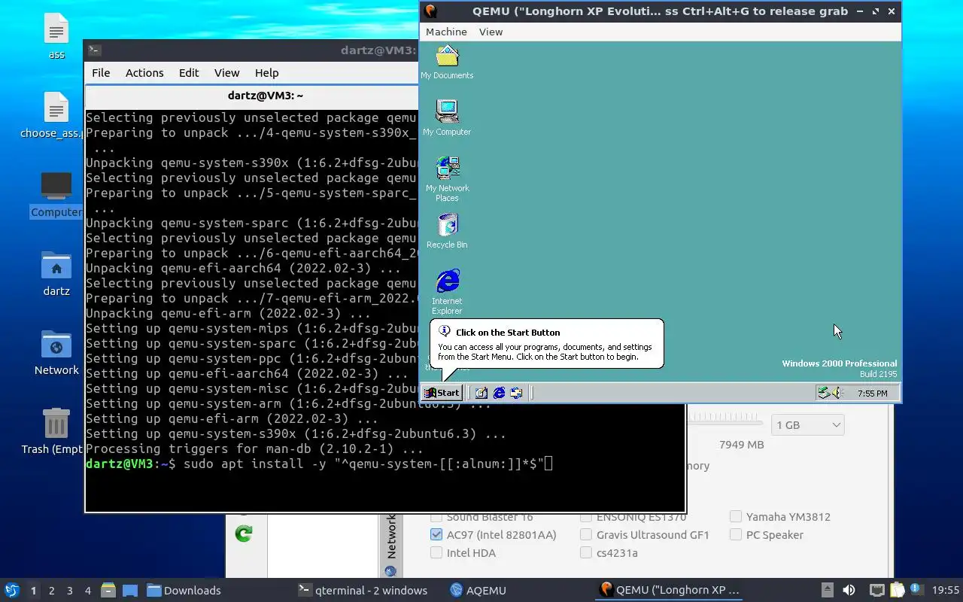Open Machine menu in QEMU window
Image resolution: width=963 pixels, height=602 pixels.
(446, 32)
